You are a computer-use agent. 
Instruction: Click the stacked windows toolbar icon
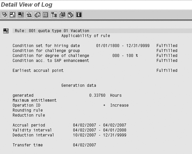tap(71, 15)
